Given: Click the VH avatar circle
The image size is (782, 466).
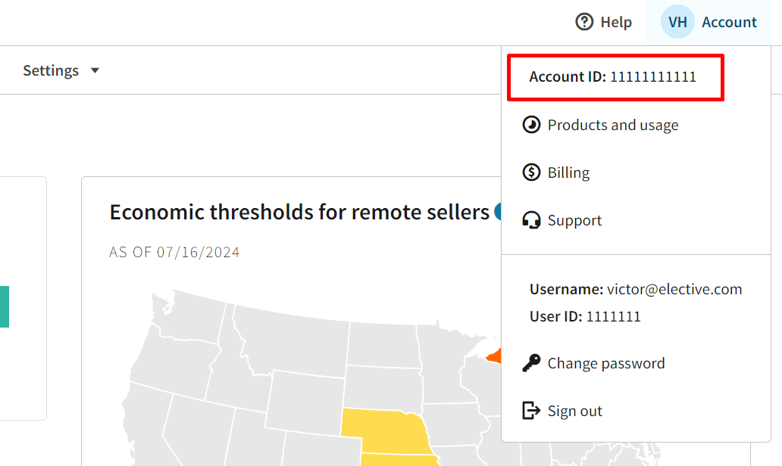Looking at the screenshot, I should pyautogui.click(x=677, y=22).
